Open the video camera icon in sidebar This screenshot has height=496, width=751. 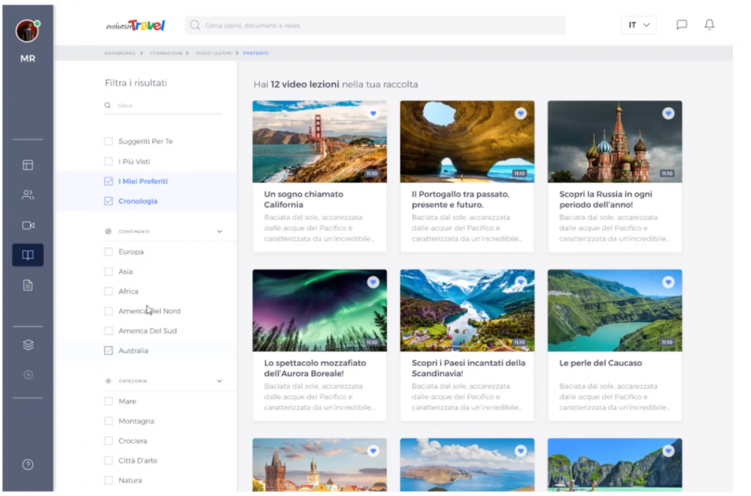coord(28,225)
